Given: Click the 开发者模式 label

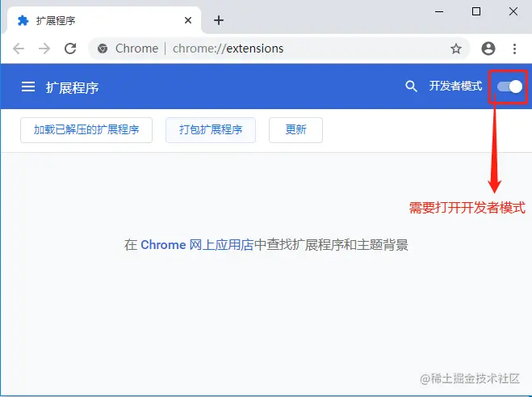Looking at the screenshot, I should 455,86.
